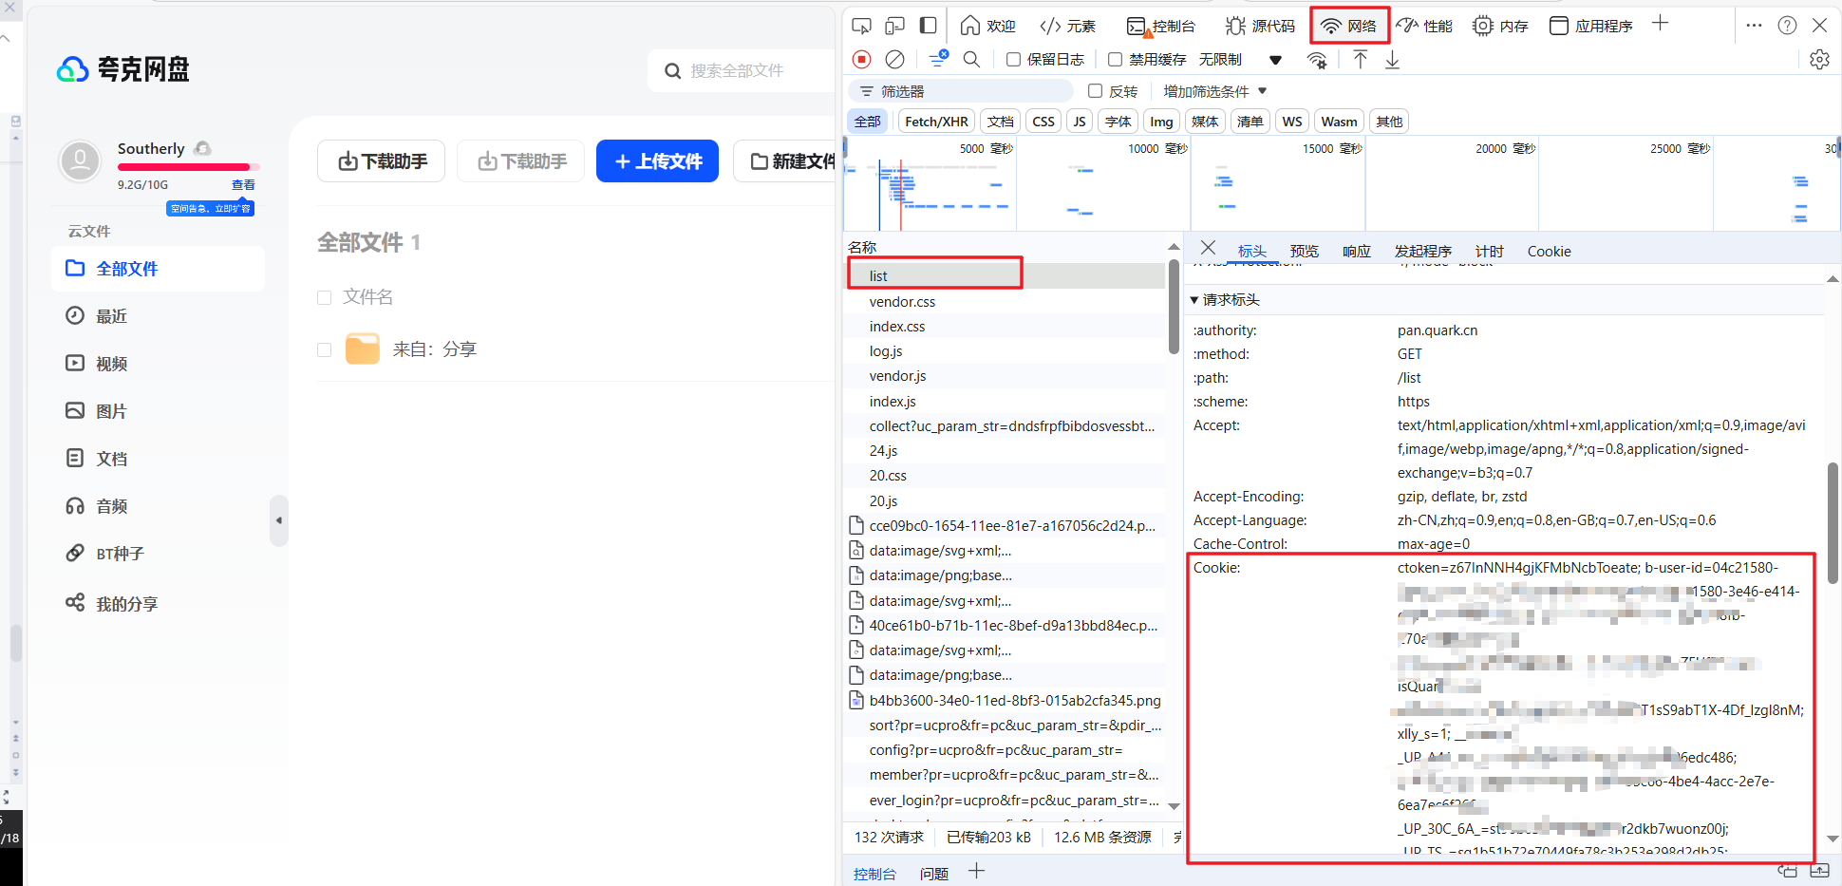Click the network timeline overview graph
Screen dimensions: 1842x886
tap(1342, 183)
